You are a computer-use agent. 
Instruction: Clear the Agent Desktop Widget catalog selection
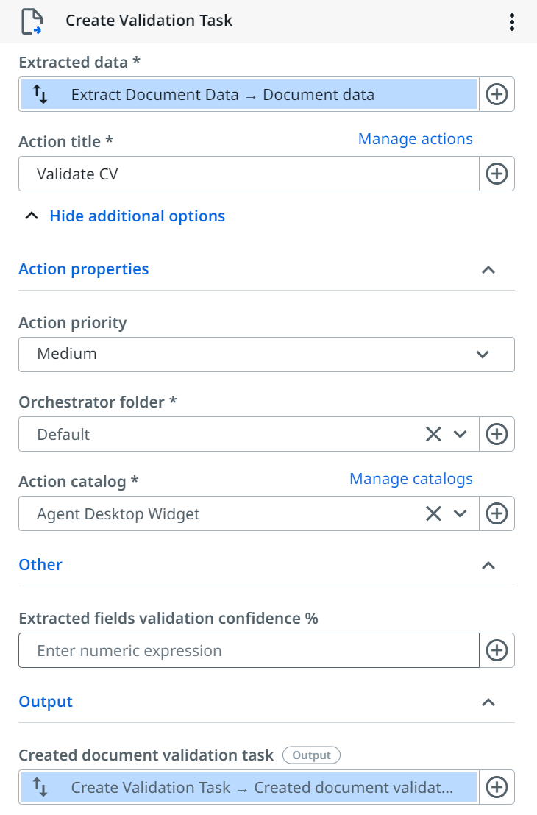point(433,513)
